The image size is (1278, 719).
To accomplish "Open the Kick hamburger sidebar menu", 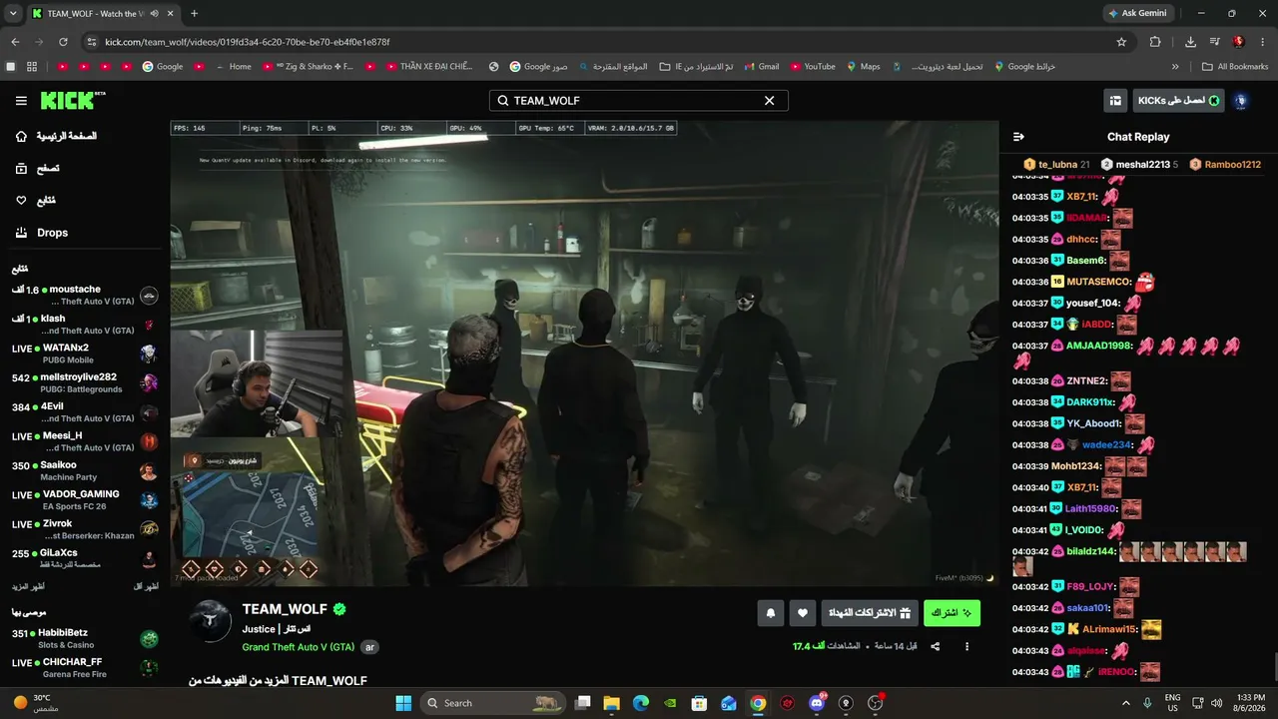I will tap(21, 101).
